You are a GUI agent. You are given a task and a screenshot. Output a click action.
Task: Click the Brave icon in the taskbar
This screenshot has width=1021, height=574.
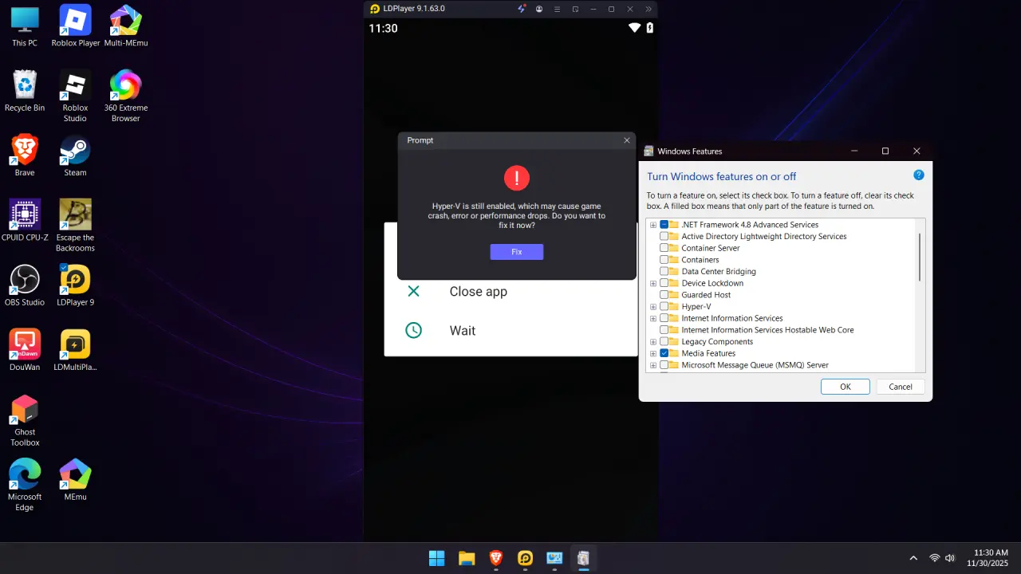pyautogui.click(x=496, y=558)
